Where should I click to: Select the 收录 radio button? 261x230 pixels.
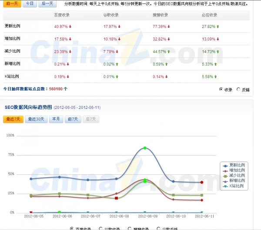click(x=221, y=89)
